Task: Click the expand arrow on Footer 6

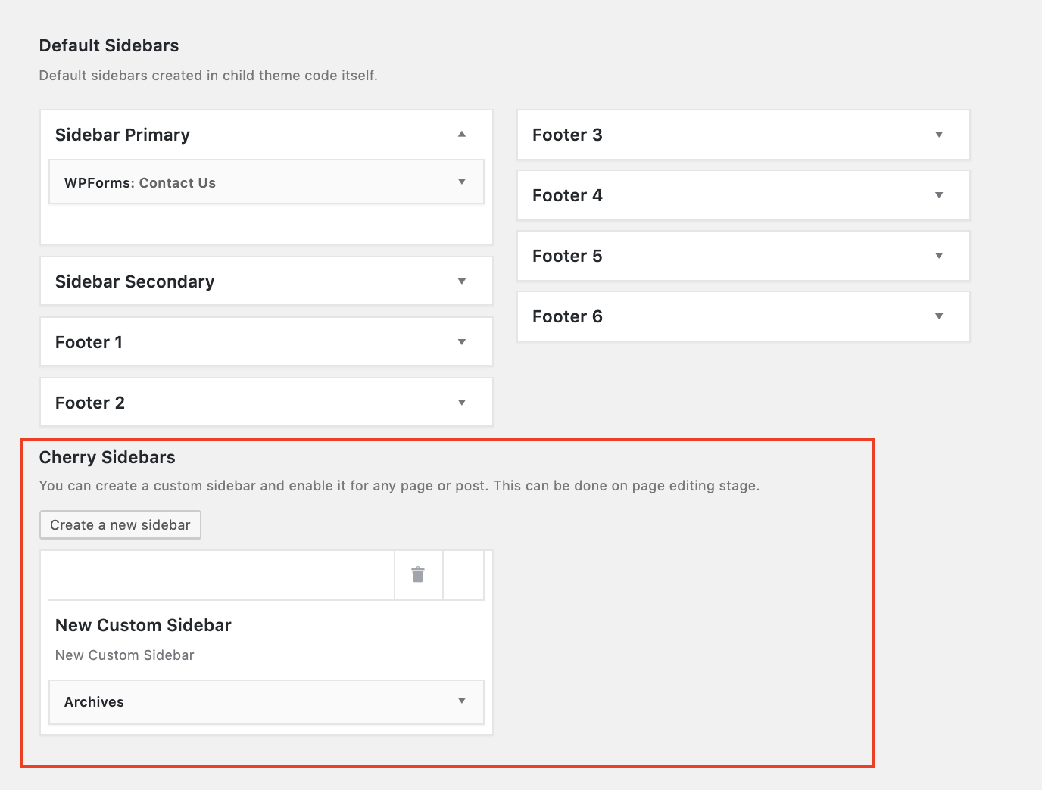Action: tap(939, 316)
